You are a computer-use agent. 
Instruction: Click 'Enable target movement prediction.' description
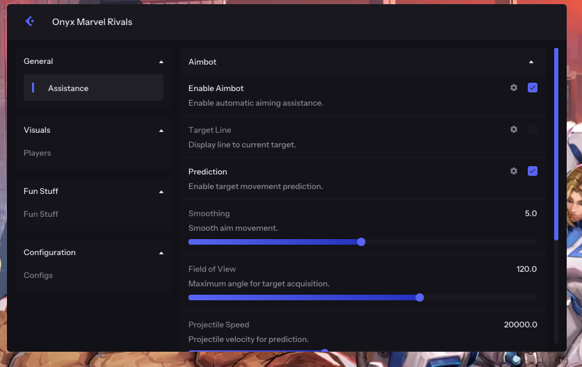pos(255,186)
